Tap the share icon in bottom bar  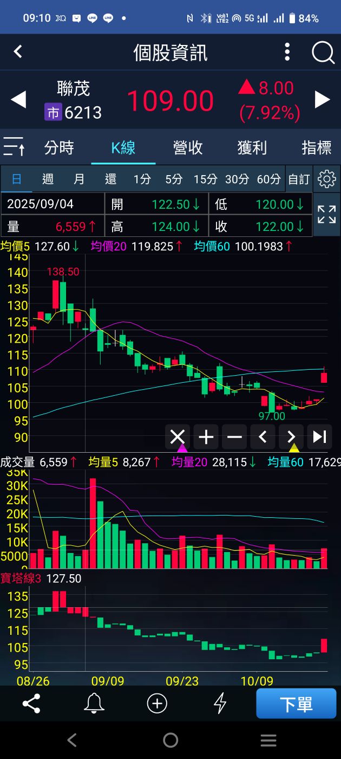point(31,703)
